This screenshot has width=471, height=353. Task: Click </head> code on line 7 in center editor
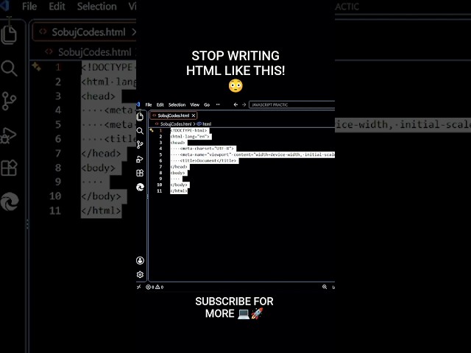[x=179, y=167]
